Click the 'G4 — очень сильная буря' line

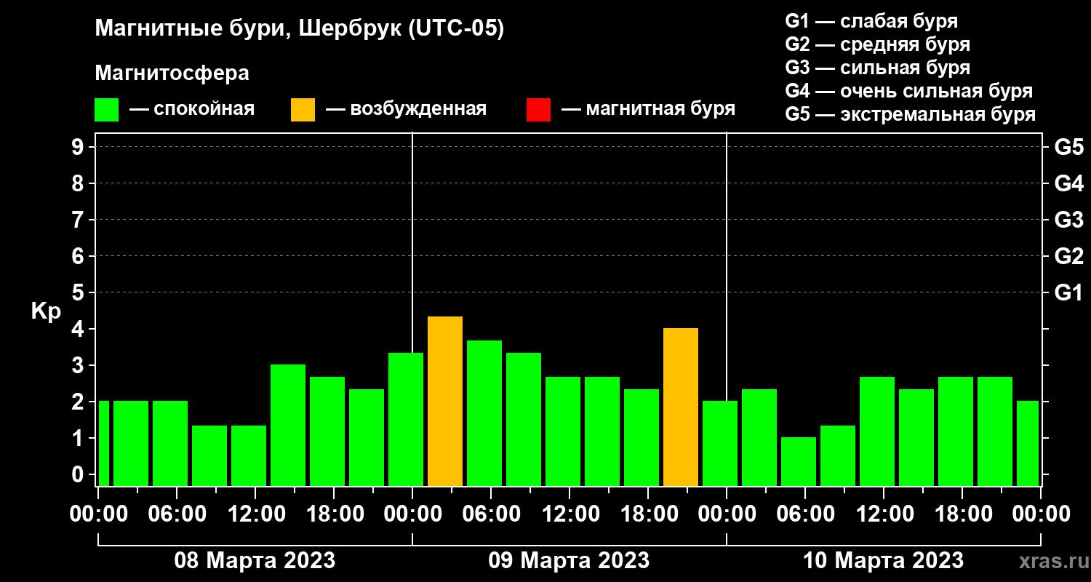point(909,91)
